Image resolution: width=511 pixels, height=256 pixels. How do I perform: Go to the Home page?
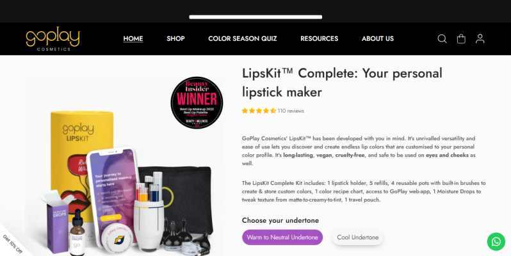(x=133, y=38)
